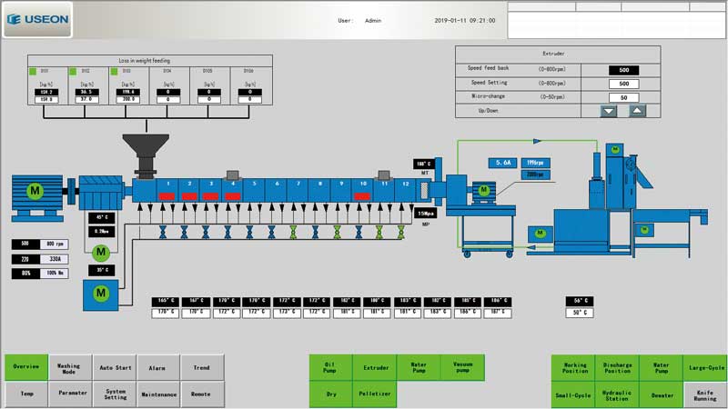The image size is (728, 409).
Task: Select barrel zone 4 segment
Action: click(x=233, y=190)
